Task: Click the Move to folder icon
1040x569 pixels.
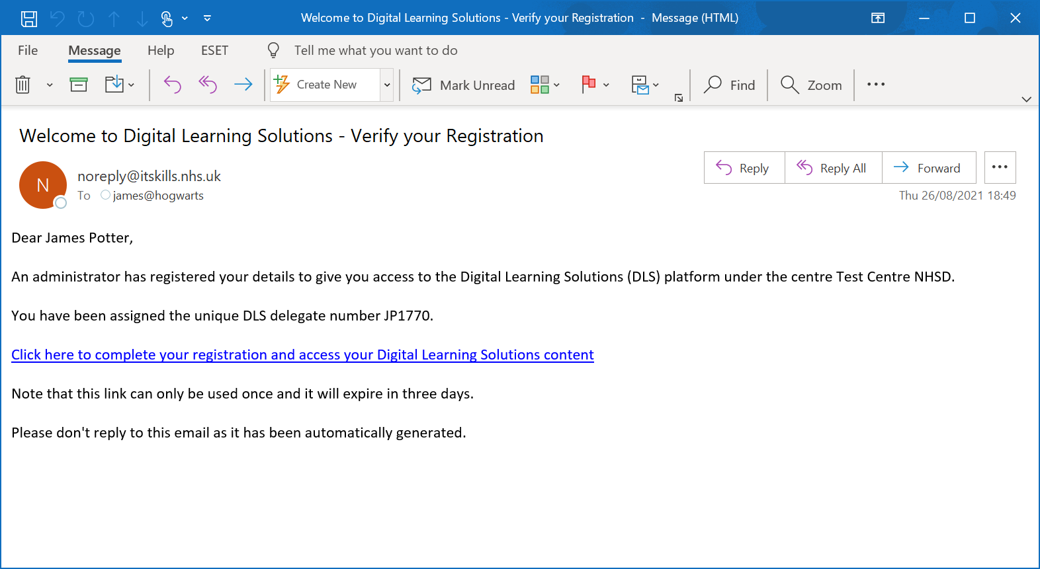Action: click(114, 84)
